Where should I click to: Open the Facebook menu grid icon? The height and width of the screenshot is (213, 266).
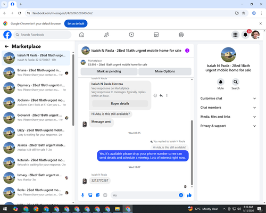[235, 35]
